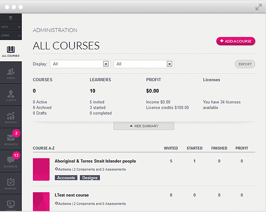Click started count 1 for Aboriginal course

pos(194,161)
